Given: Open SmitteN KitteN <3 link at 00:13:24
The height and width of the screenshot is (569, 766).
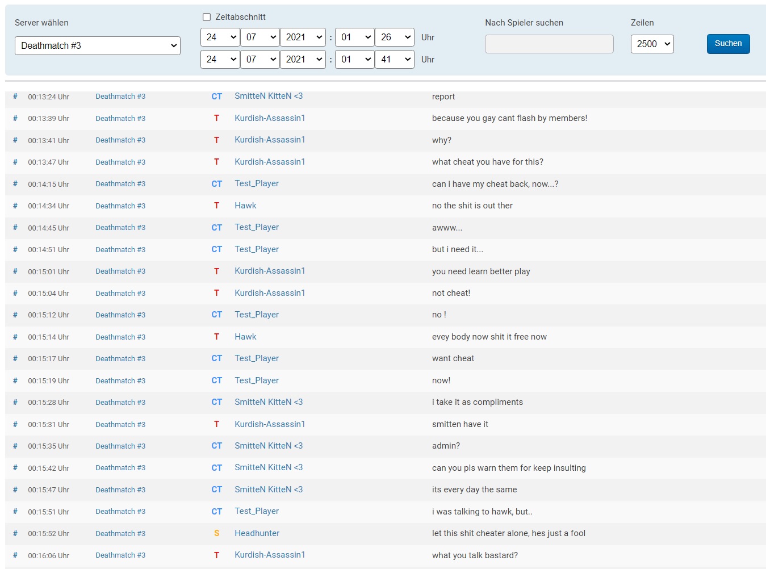Looking at the screenshot, I should [269, 97].
